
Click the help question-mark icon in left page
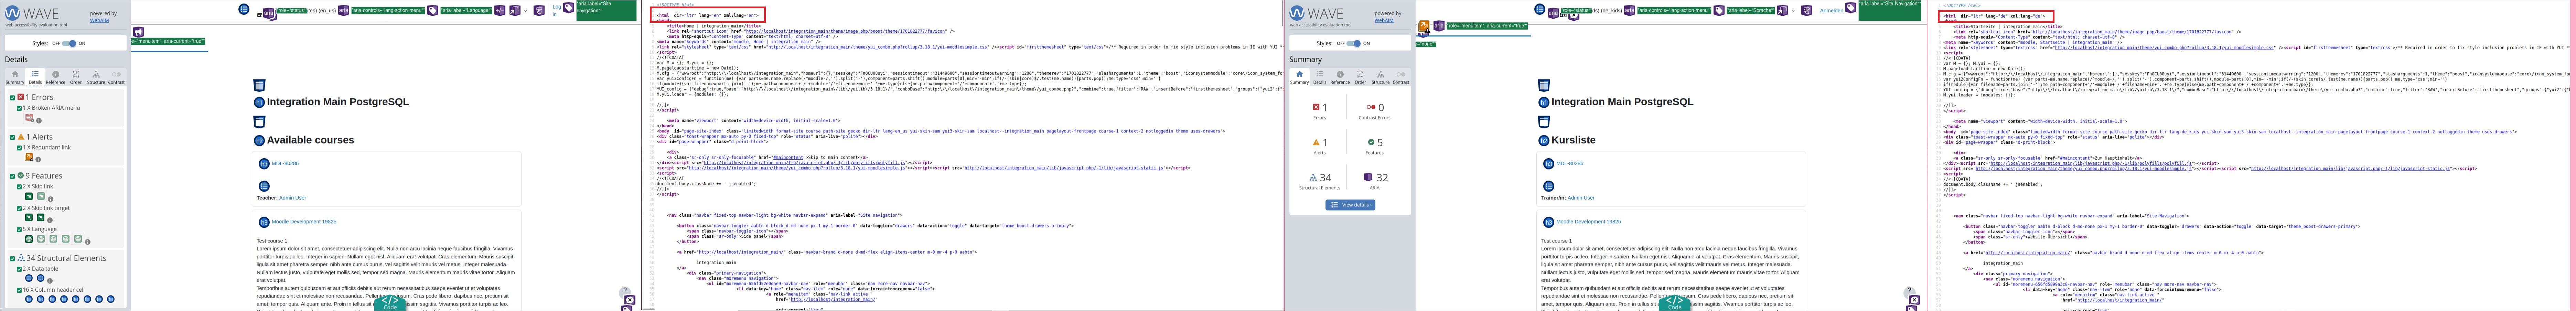(625, 291)
